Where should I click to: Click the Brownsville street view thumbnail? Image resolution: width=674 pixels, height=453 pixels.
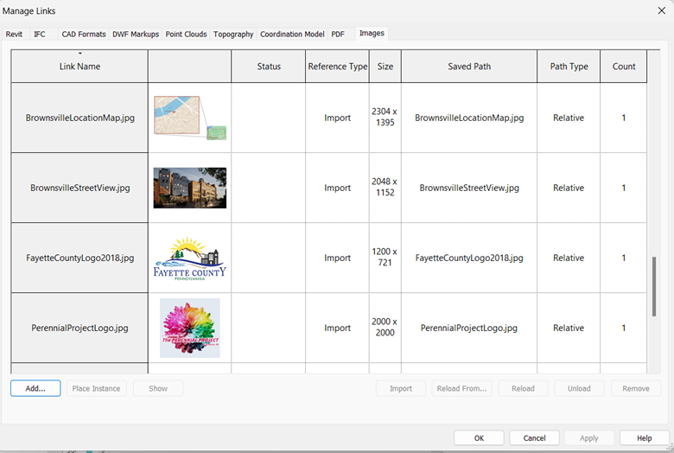tap(190, 188)
